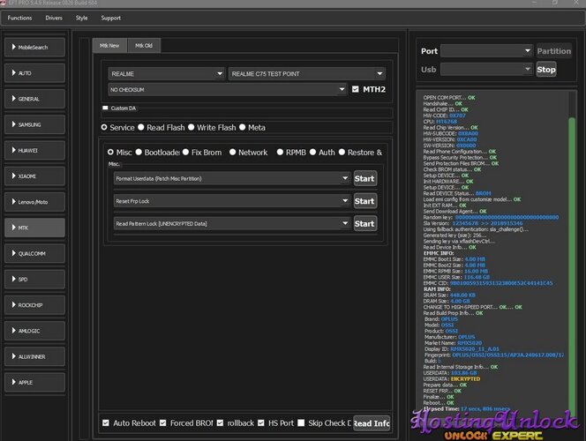
Task: Start the Reset Frp Lock operation
Action: [x=364, y=201]
